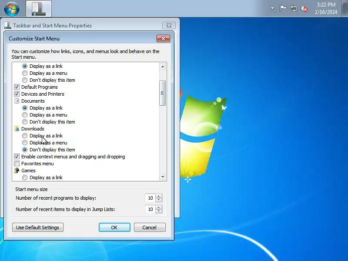Viewport: 348px width, 261px height.
Task: Close Taskbar and Start Menu Properties window
Action: click(169, 26)
